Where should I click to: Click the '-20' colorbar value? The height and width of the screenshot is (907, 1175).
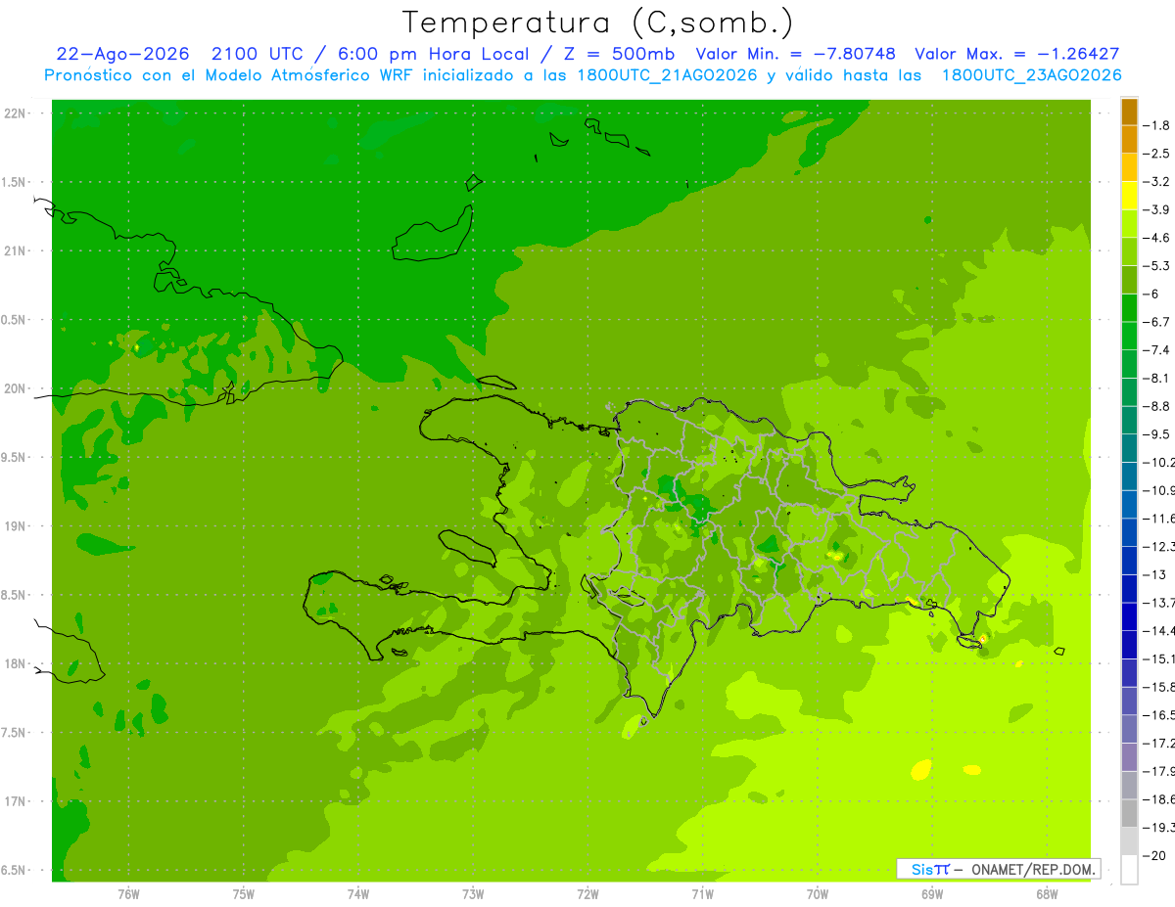pyautogui.click(x=1155, y=855)
